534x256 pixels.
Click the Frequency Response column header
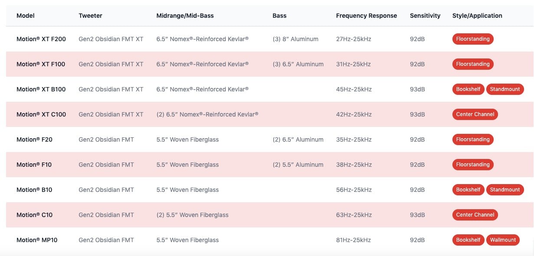(x=366, y=16)
